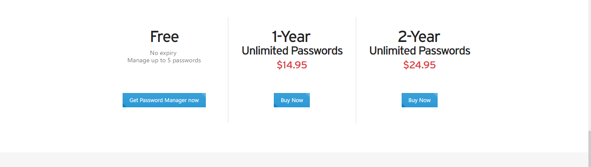
Task: Buy the 1-Year plan with Buy Now
Action: click(x=292, y=100)
